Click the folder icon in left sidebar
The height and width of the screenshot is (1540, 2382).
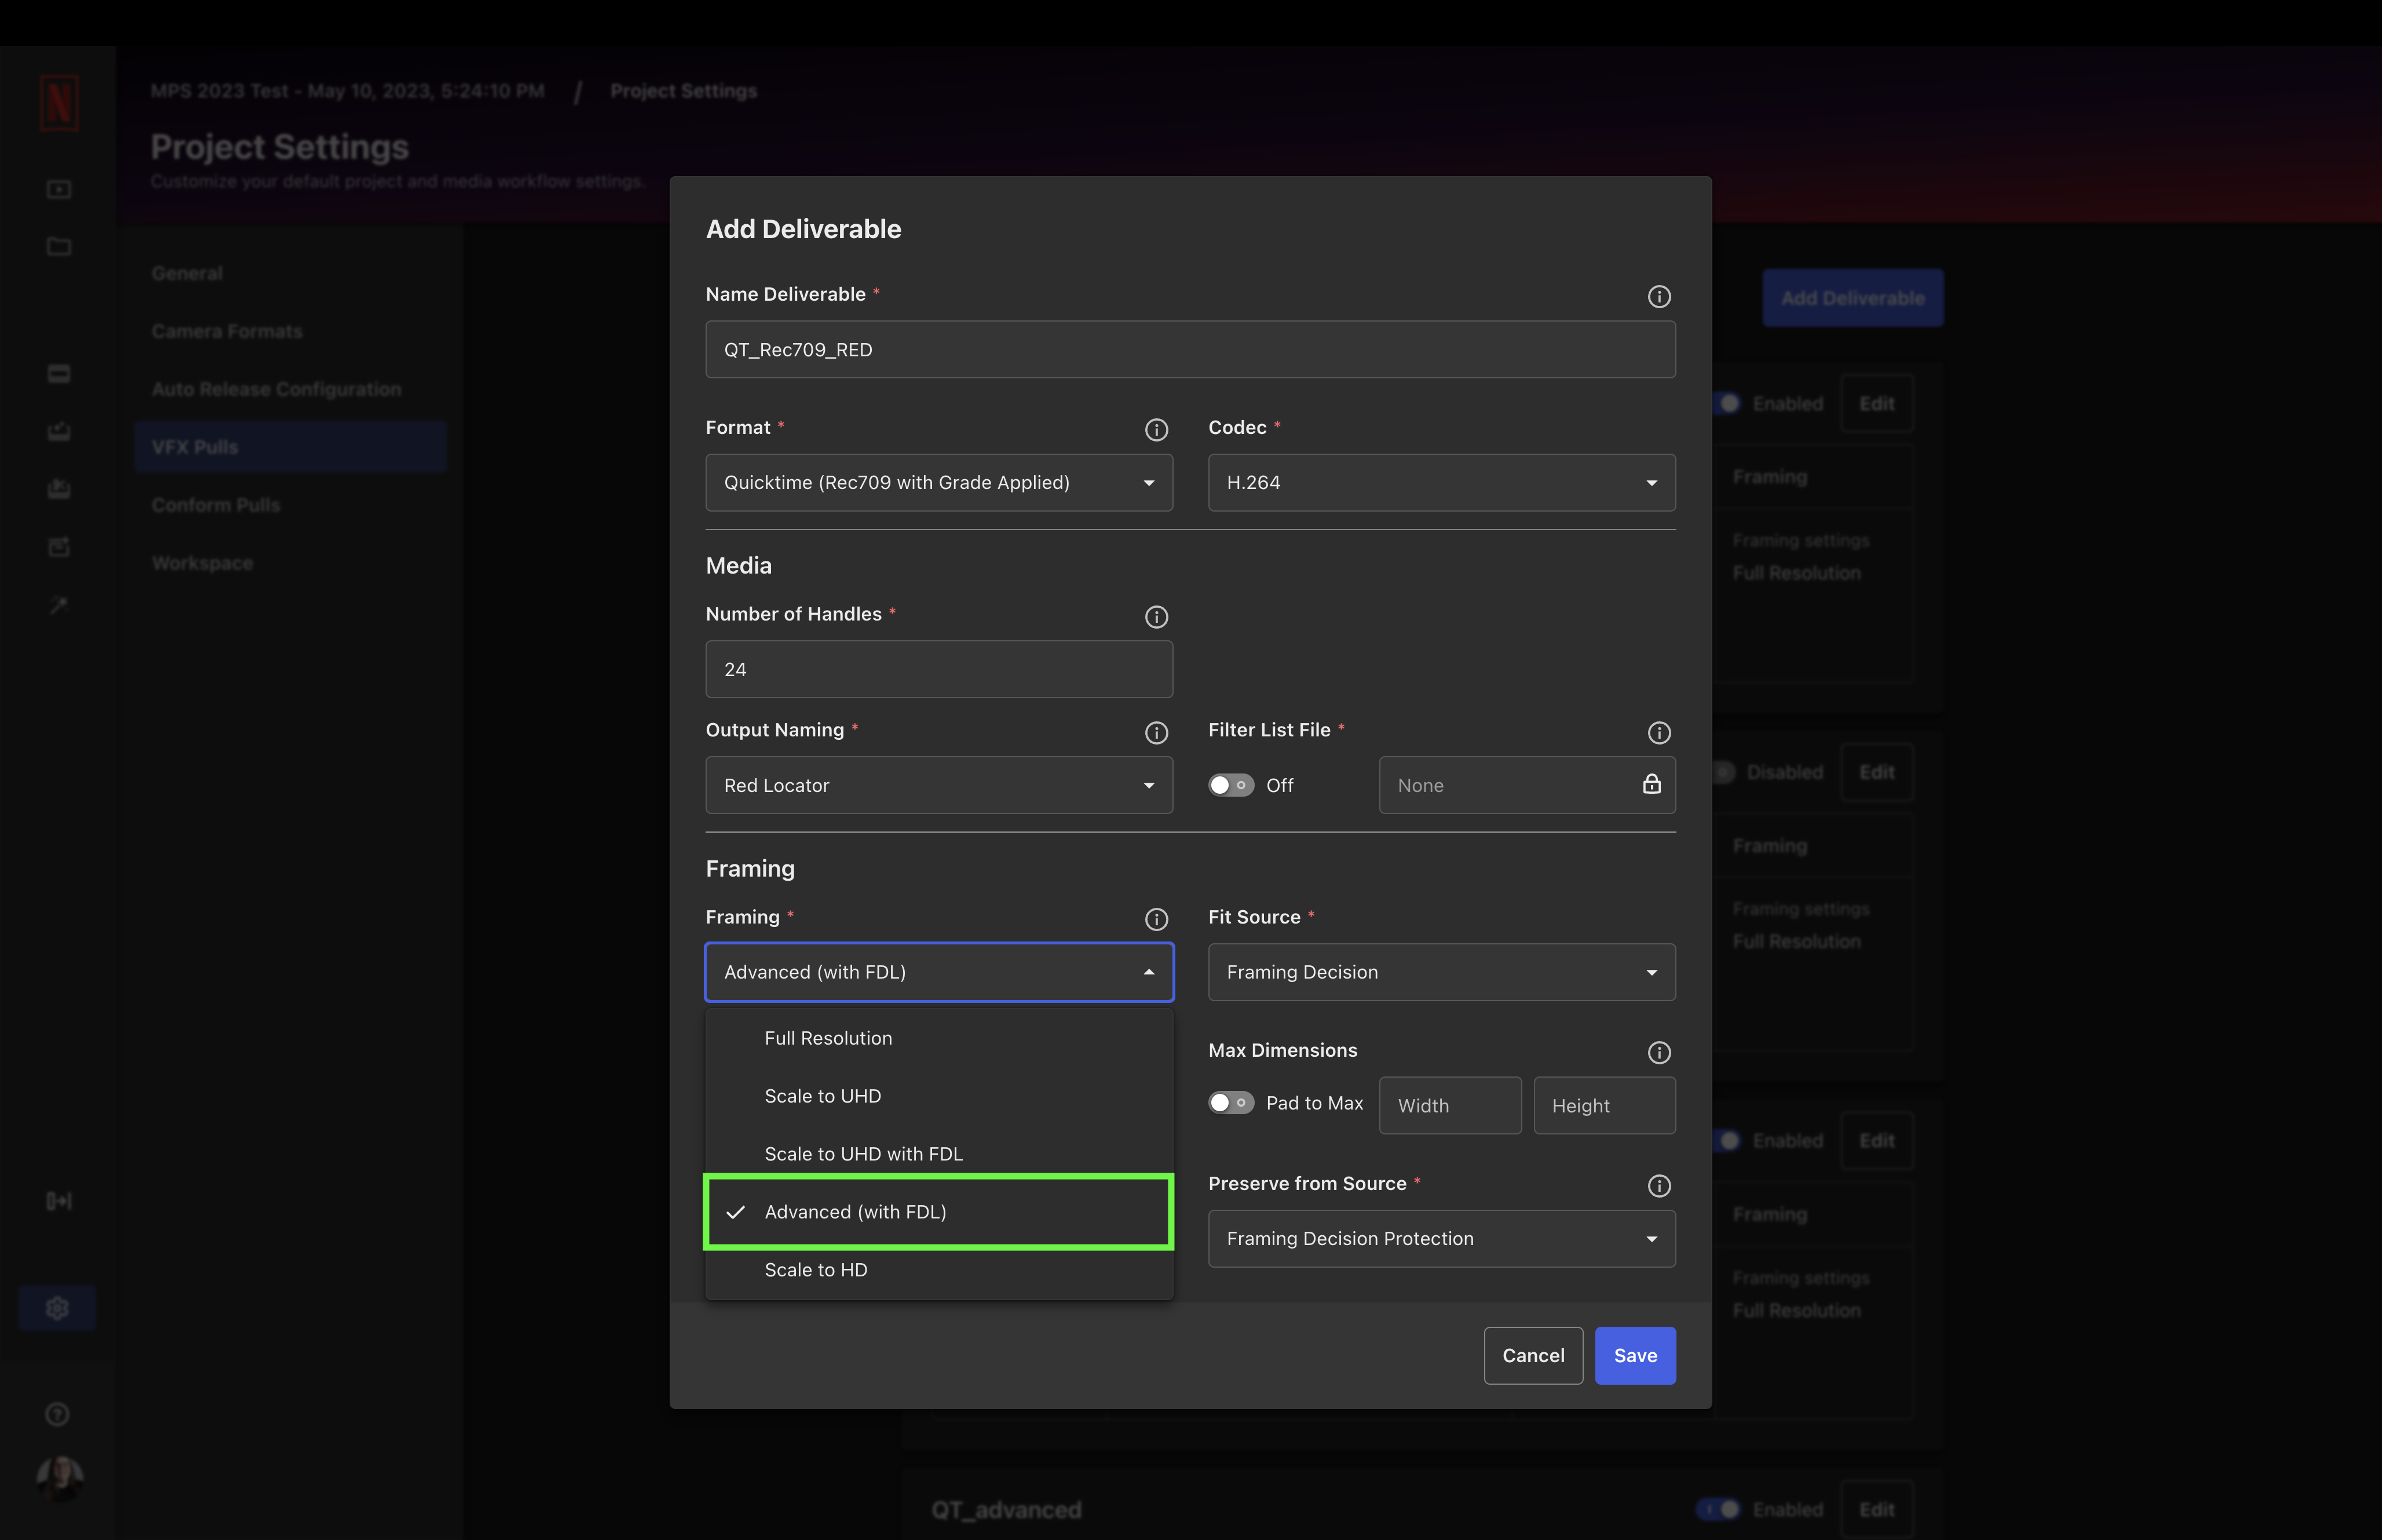pyautogui.click(x=59, y=246)
